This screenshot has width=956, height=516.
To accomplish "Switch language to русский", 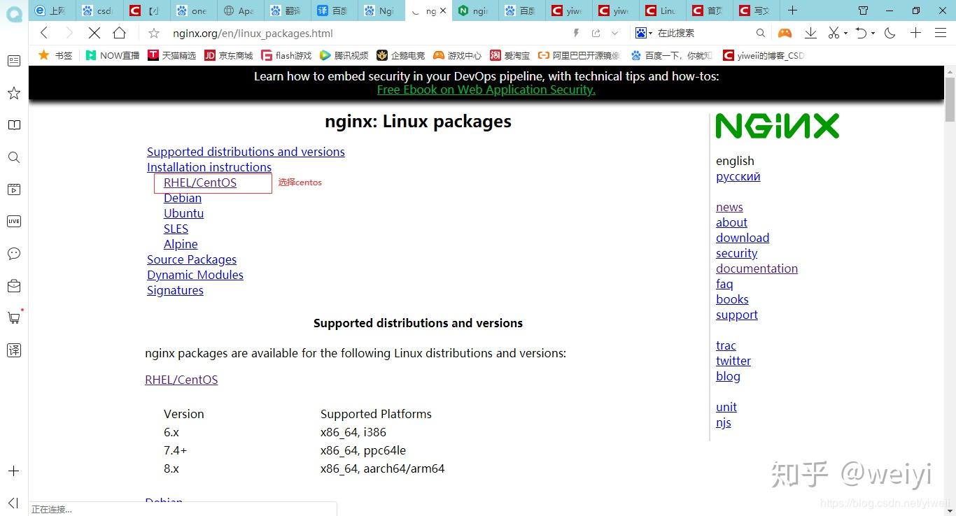I will point(738,176).
